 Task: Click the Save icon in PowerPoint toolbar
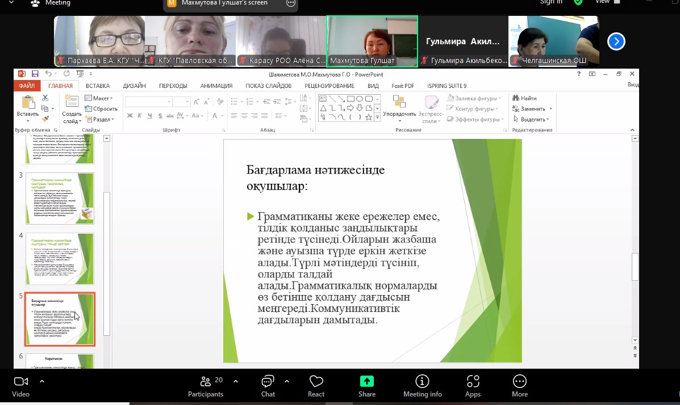point(35,74)
